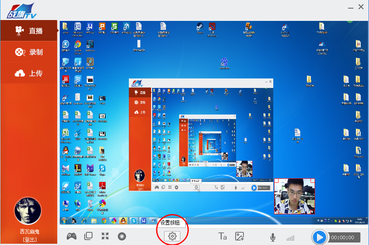Click the round record-circle icon
Screen dimensions: 369x245
[x=122, y=236]
